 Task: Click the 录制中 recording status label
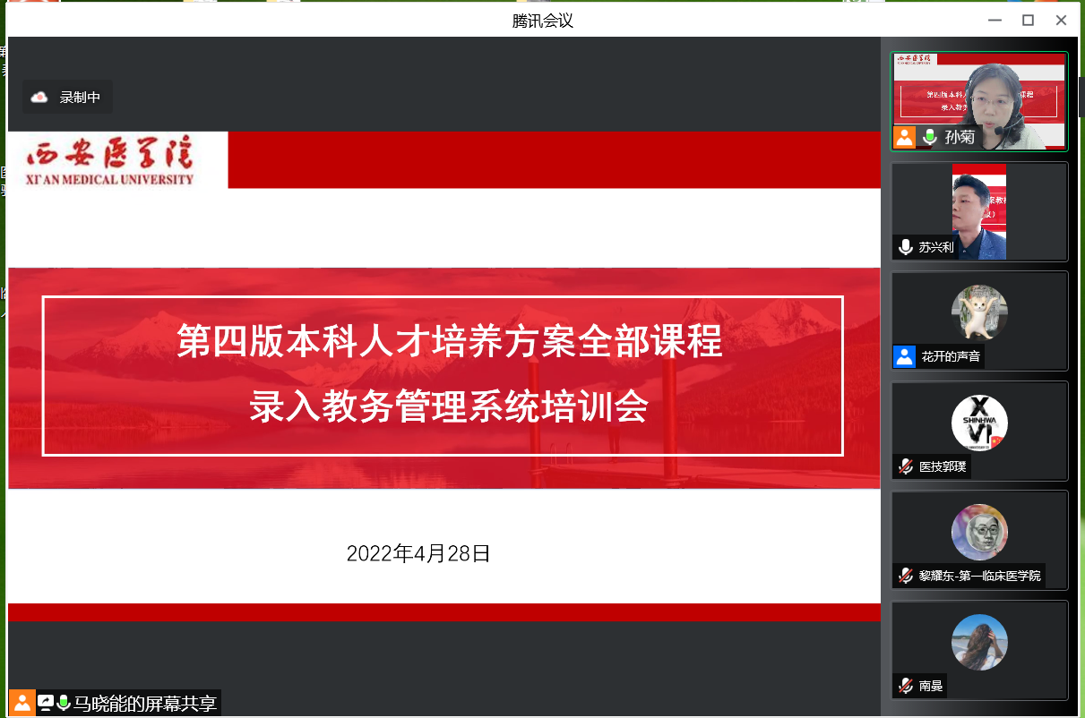(80, 98)
